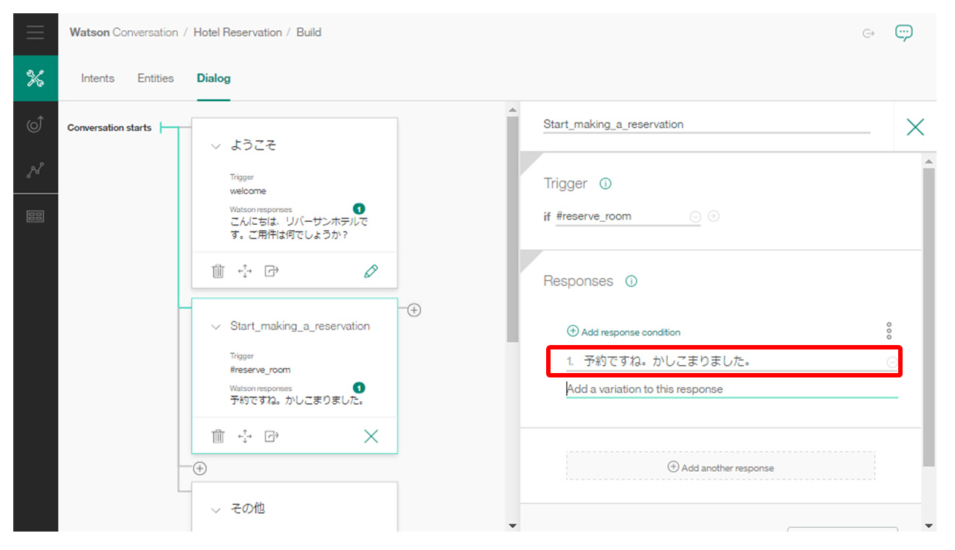Switch to the Entities tab

(156, 78)
